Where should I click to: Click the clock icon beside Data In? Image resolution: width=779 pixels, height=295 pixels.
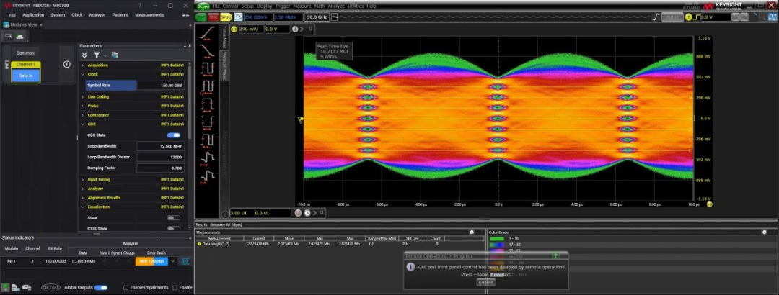coord(66,65)
